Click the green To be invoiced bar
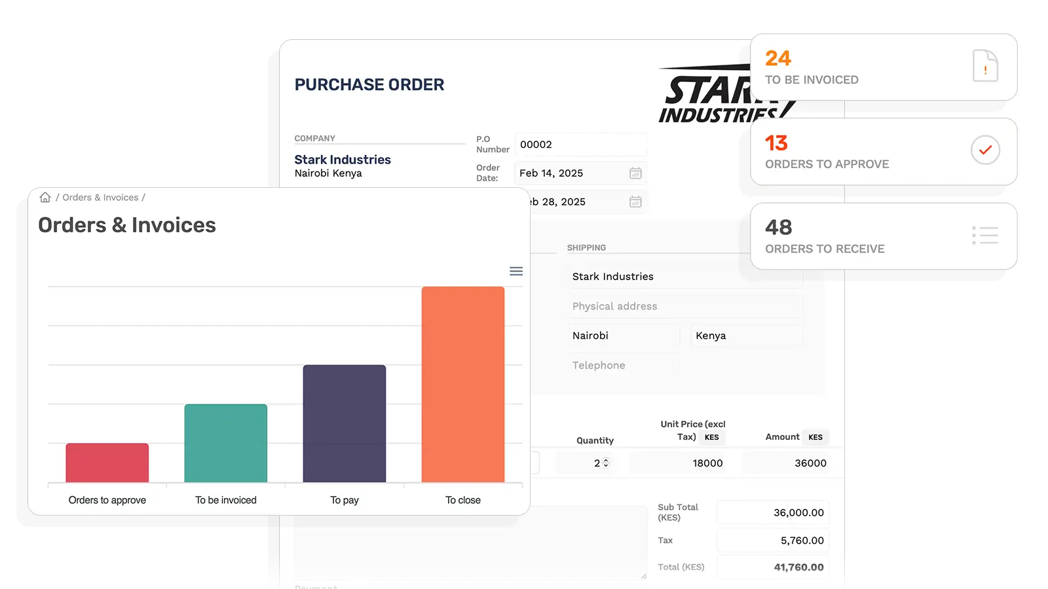Screen dimensions: 1048x589 point(225,443)
